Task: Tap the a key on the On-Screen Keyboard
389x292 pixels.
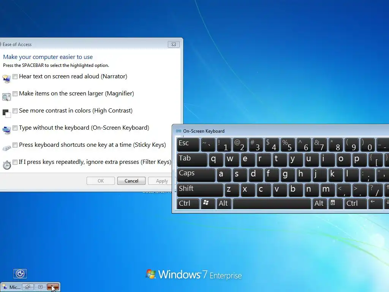Action: point(224,175)
